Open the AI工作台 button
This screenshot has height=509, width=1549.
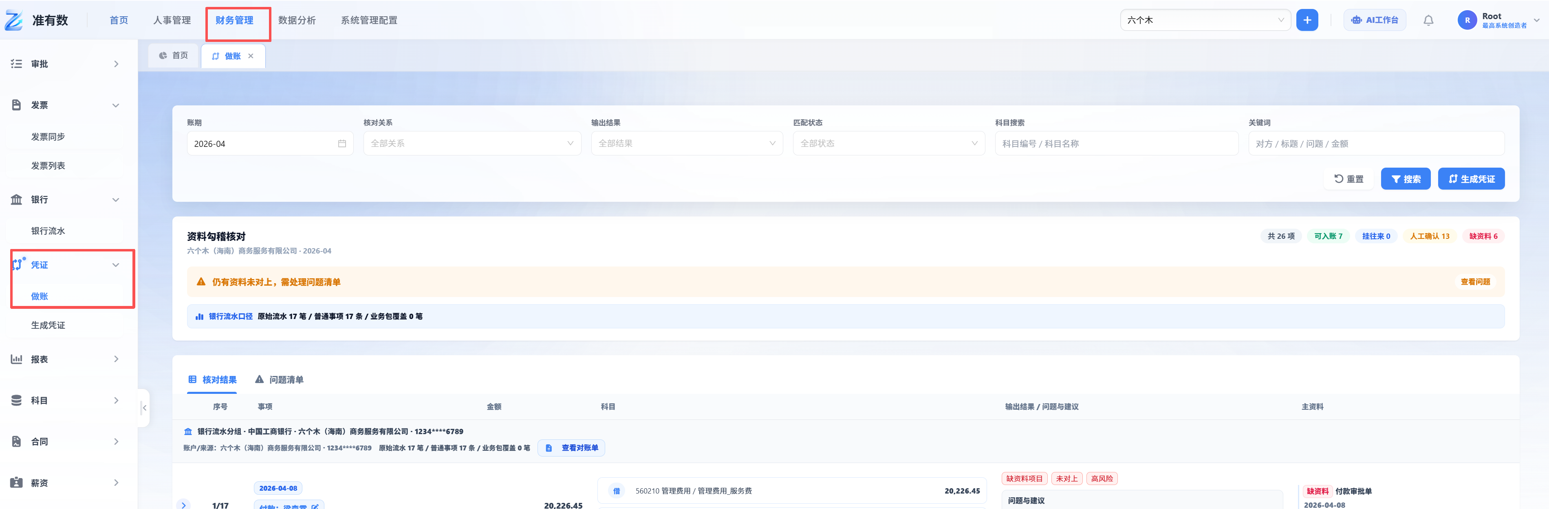(x=1374, y=20)
